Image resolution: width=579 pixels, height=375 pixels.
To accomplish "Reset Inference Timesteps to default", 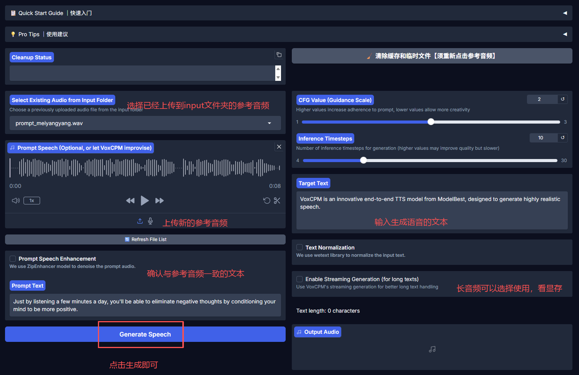I will [562, 138].
